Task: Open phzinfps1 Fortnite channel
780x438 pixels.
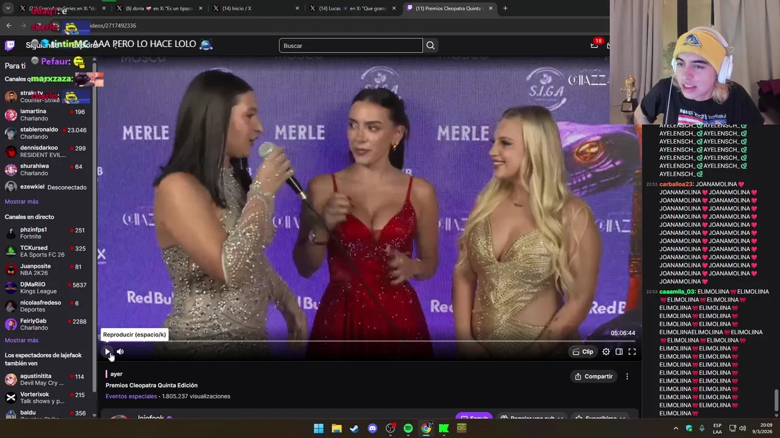Action: click(48, 234)
